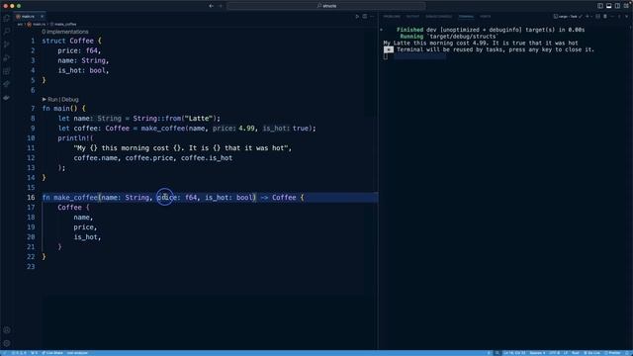Click 'price: f64,' on line 2
The height and width of the screenshot is (356, 633).
click(x=79, y=50)
